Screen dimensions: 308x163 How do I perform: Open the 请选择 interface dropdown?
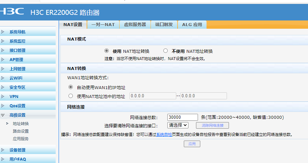point(178,125)
